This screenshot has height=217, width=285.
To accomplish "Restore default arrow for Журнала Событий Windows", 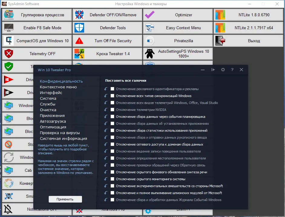I will click(x=106, y=200).
